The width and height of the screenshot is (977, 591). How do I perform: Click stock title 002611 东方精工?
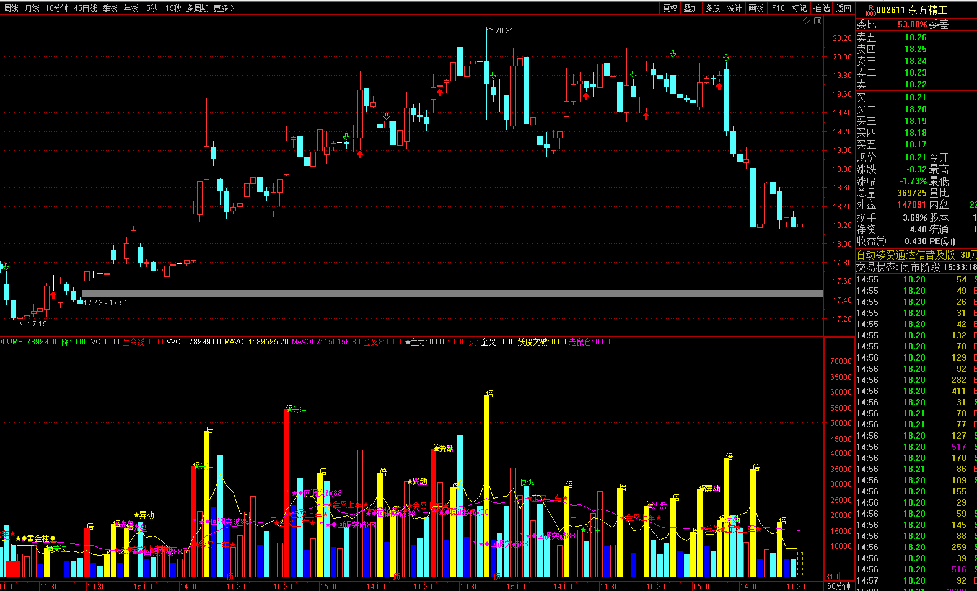912,10
